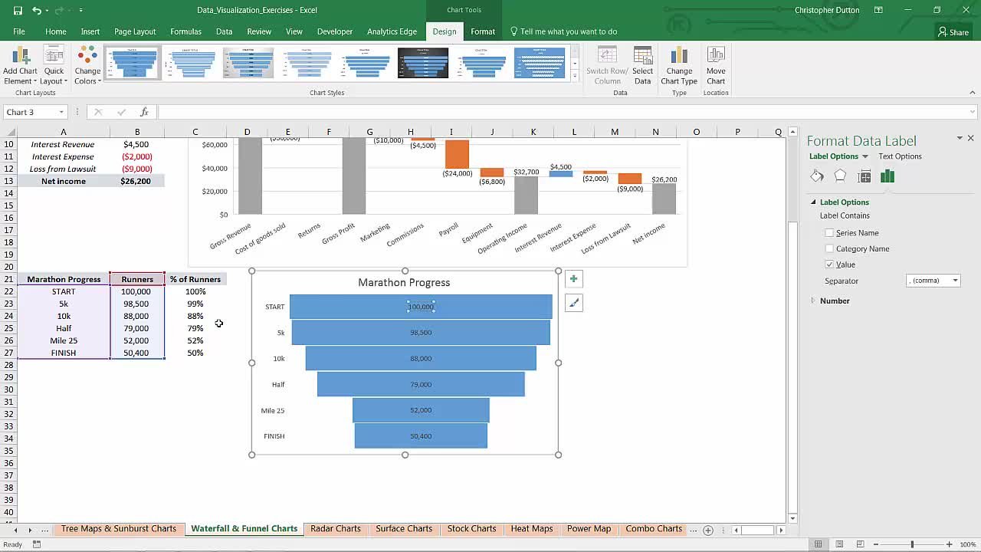Open the Name Box dropdown arrow

click(x=61, y=112)
